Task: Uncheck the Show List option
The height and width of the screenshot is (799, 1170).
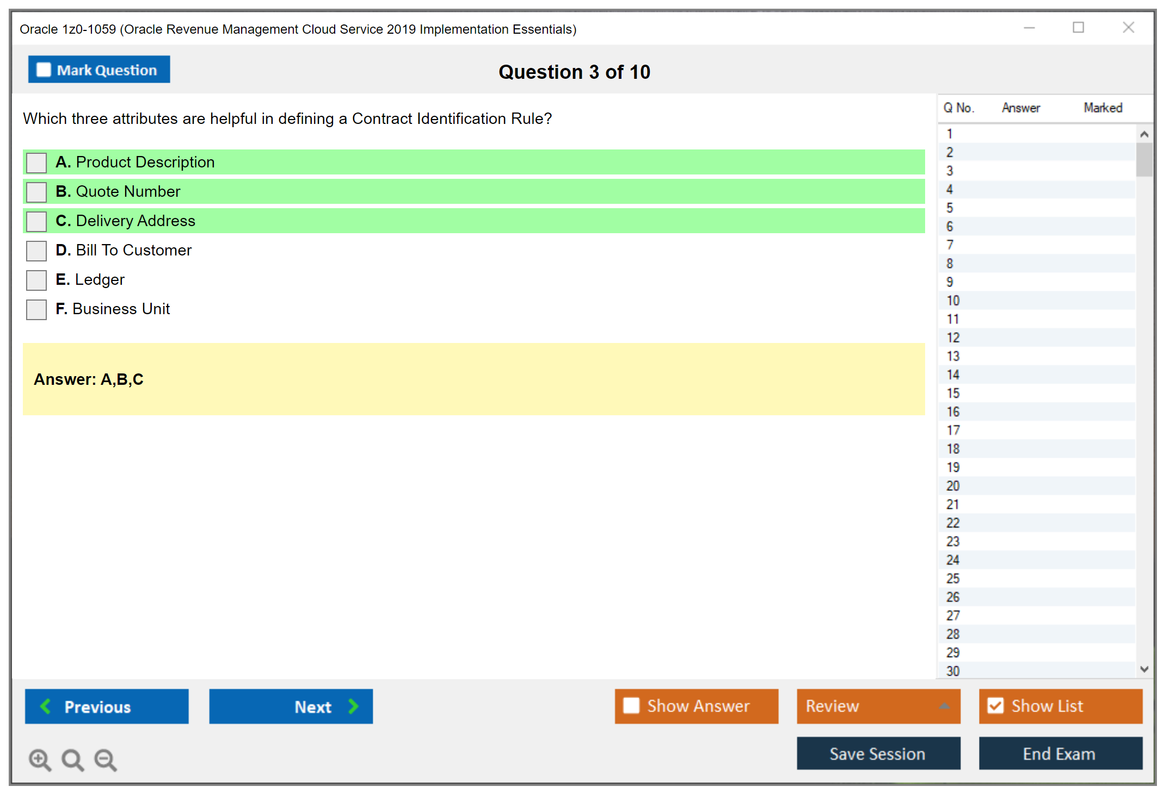Action: 995,706
